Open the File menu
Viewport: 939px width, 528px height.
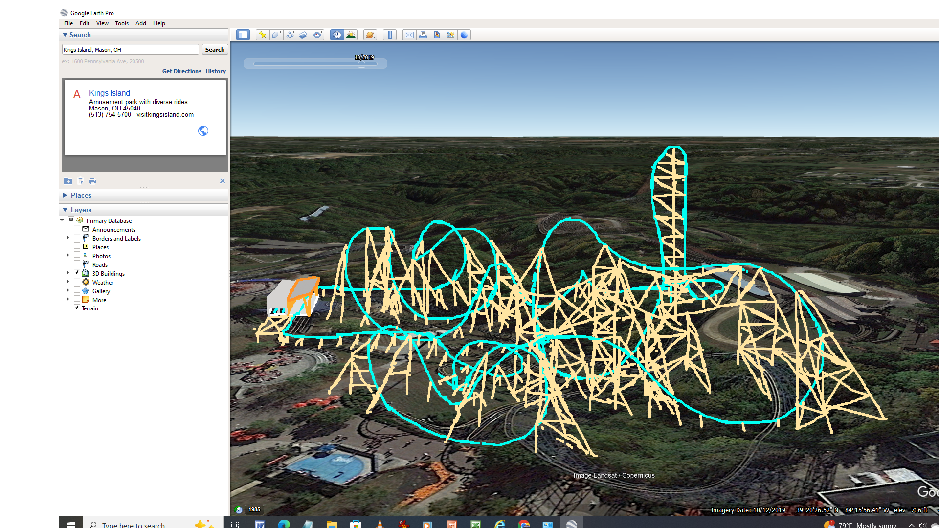pos(68,23)
